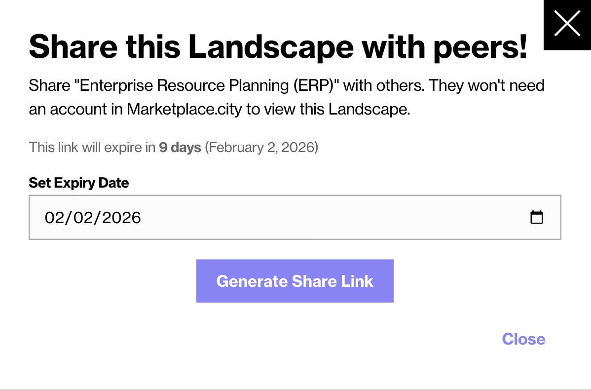The width and height of the screenshot is (591, 390).
Task: Click the "Share this Landscape with peers!" heading
Action: click(x=278, y=47)
